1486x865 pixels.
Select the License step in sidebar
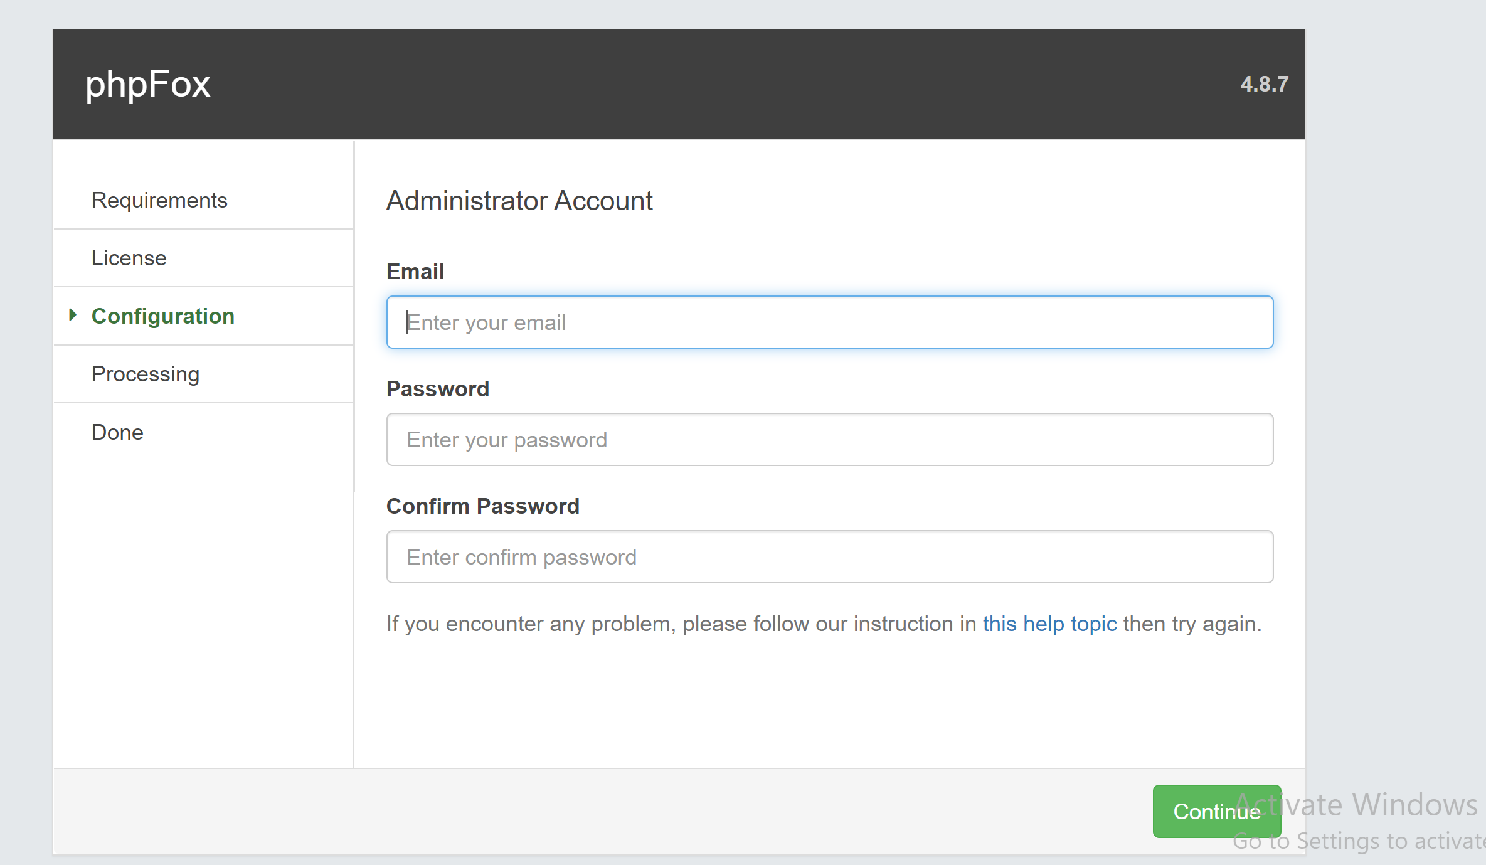[129, 258]
